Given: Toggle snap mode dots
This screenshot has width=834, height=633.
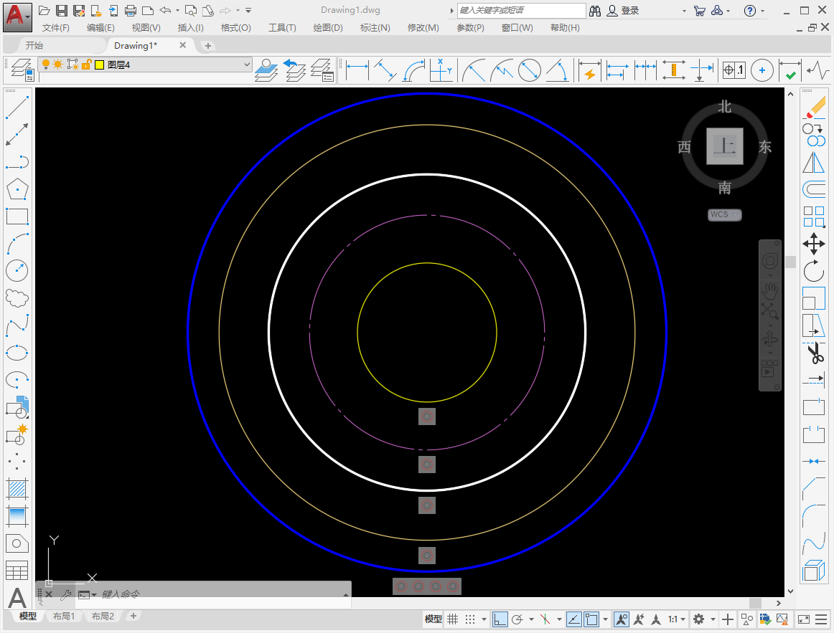Looking at the screenshot, I should [x=469, y=619].
